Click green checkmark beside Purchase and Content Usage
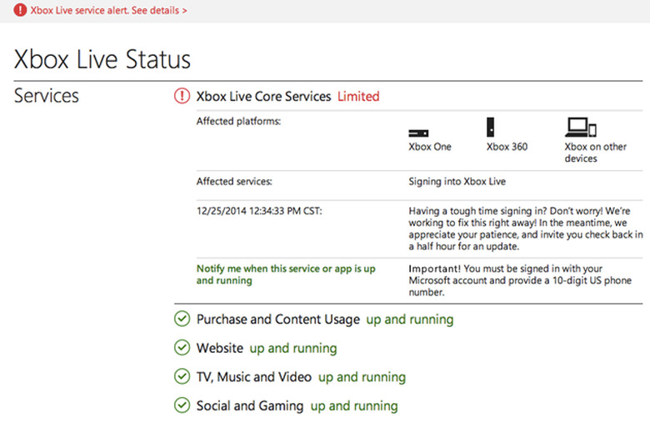The width and height of the screenshot is (650, 428). 182,320
